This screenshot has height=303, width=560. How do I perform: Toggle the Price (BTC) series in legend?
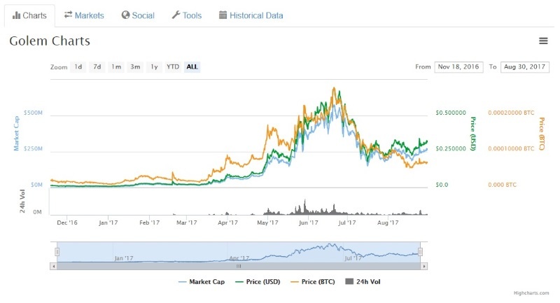click(x=313, y=281)
